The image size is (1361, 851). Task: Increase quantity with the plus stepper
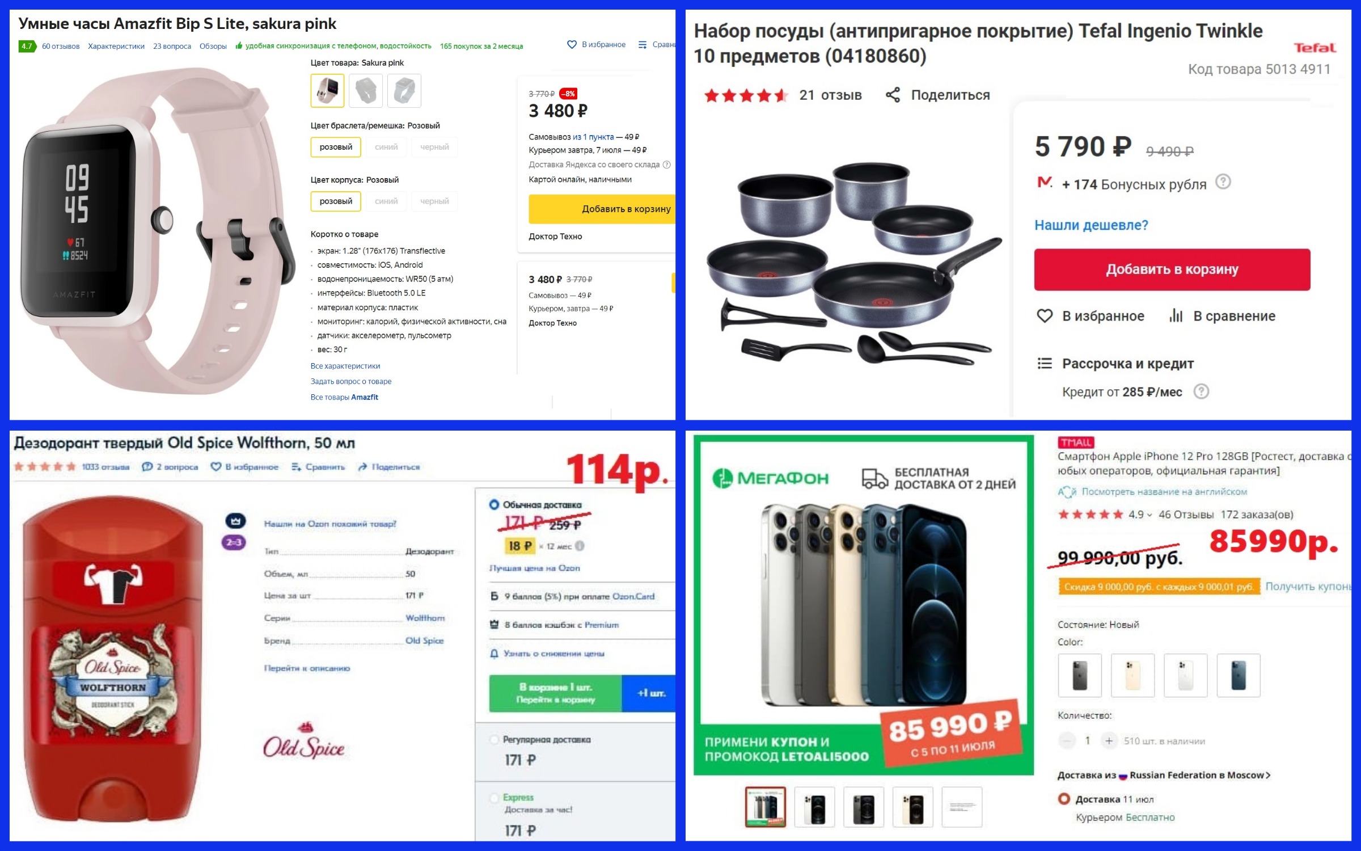1109,740
